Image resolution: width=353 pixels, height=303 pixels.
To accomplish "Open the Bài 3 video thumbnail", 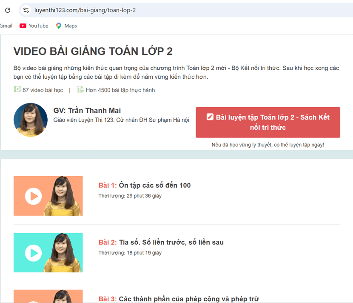I will 48,296.
